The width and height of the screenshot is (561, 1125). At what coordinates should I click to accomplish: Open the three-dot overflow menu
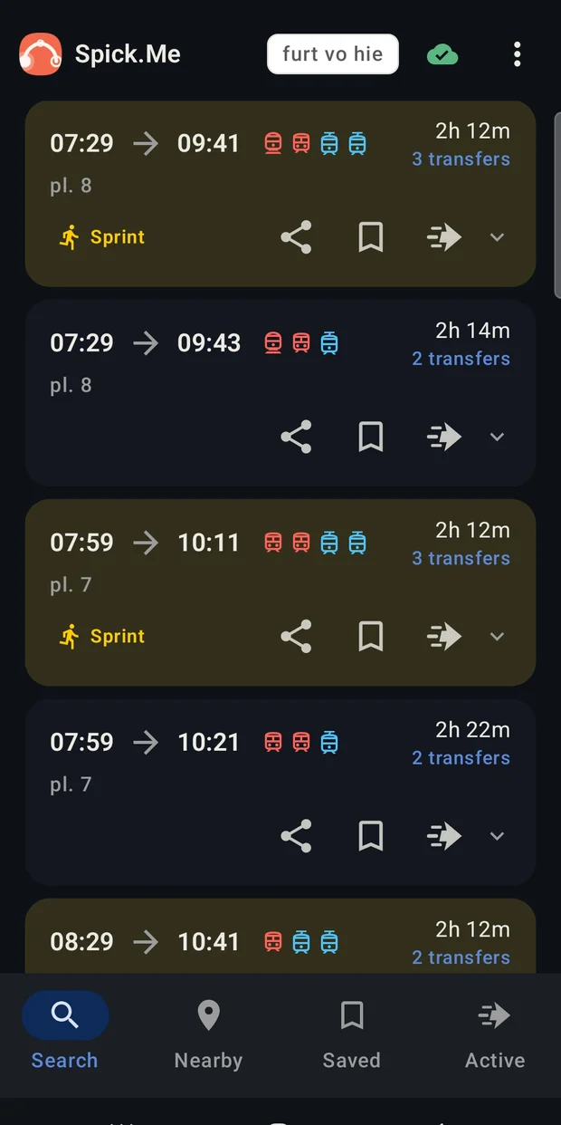tap(517, 54)
